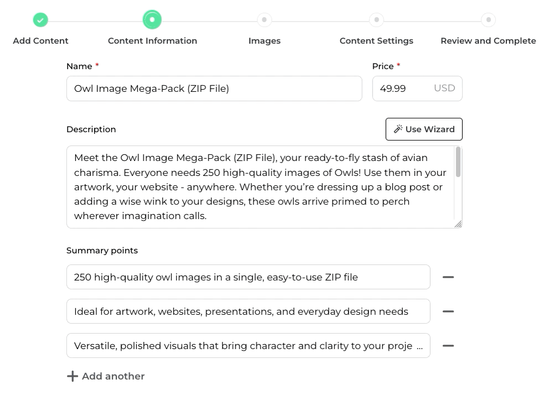Remove the Versatile, polished visuals summary point
This screenshot has width=554, height=400.
pyautogui.click(x=448, y=346)
